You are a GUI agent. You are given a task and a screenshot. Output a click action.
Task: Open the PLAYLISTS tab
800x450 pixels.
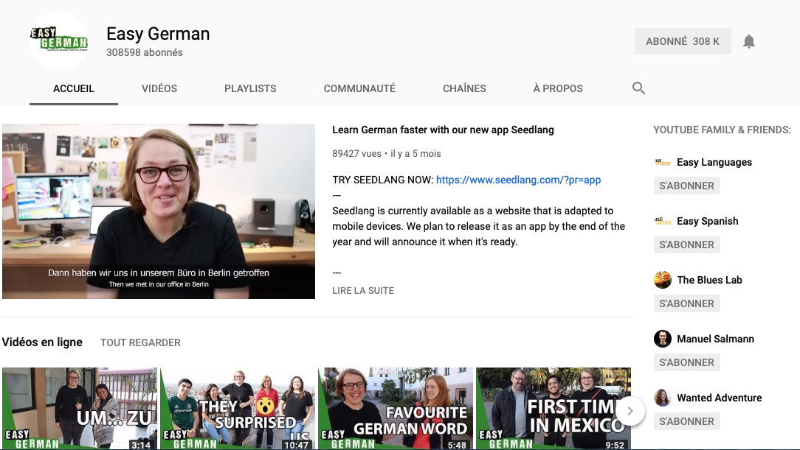coord(250,88)
